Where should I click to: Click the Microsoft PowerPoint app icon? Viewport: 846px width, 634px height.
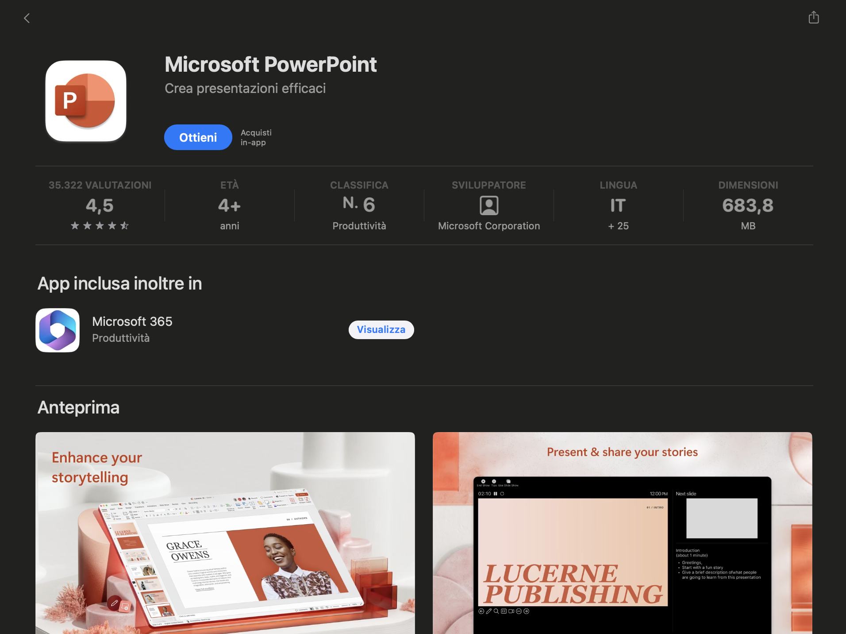(x=86, y=101)
